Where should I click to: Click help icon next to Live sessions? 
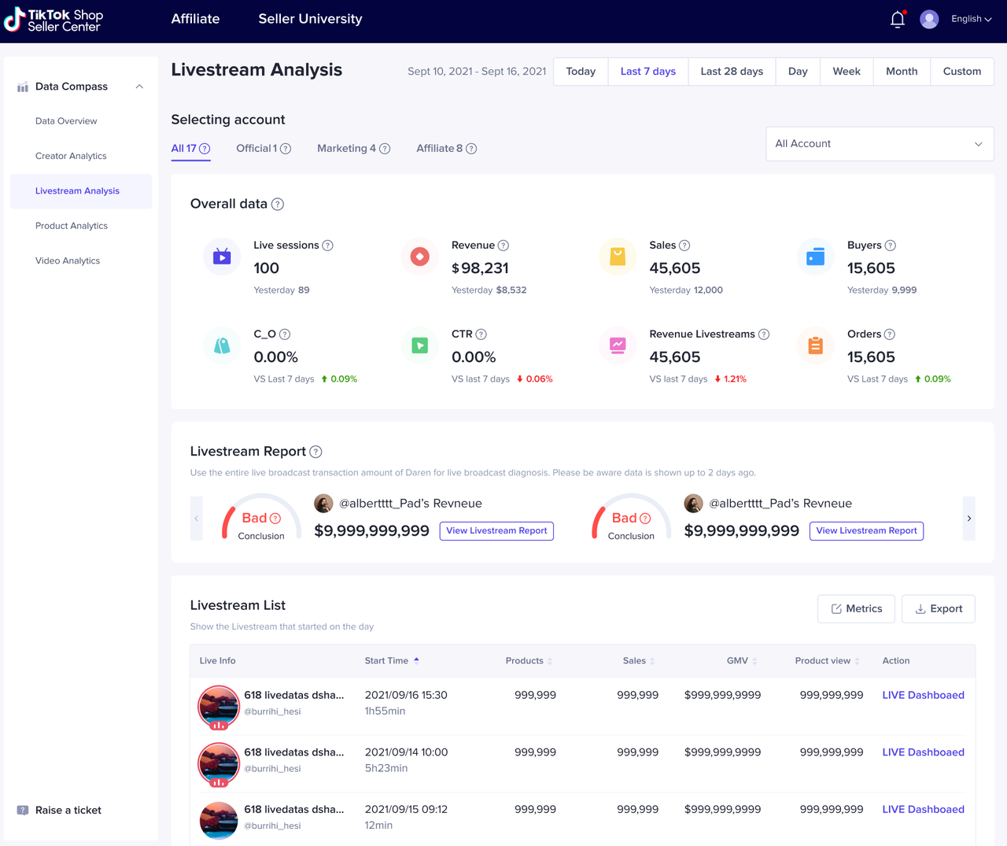coord(328,246)
